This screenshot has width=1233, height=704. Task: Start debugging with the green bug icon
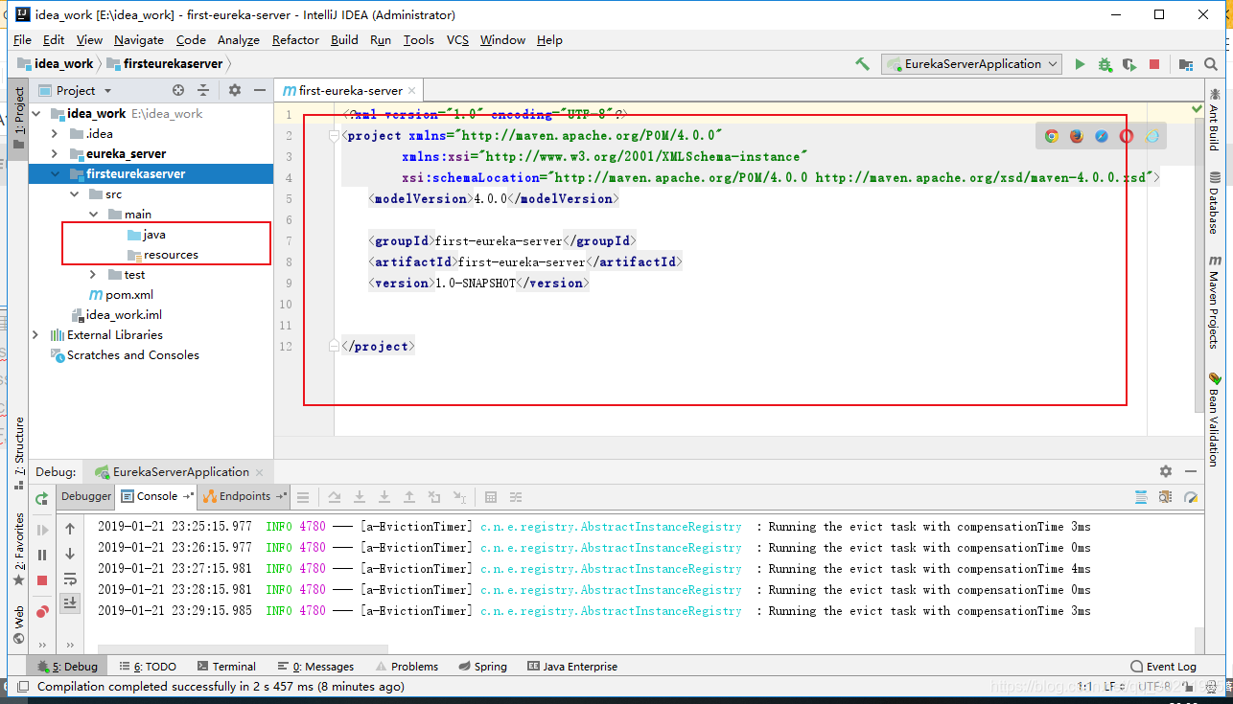pyautogui.click(x=1105, y=64)
